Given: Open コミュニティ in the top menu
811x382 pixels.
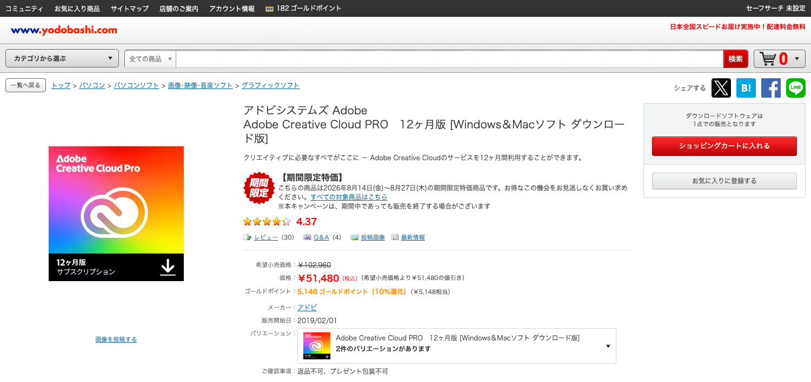Looking at the screenshot, I should [x=24, y=9].
